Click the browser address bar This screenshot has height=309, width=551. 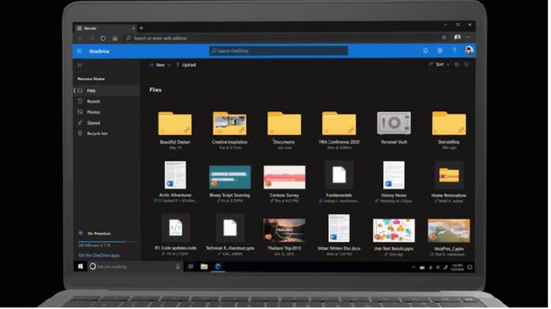click(281, 38)
